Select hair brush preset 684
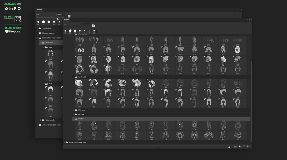 pos(80,70)
